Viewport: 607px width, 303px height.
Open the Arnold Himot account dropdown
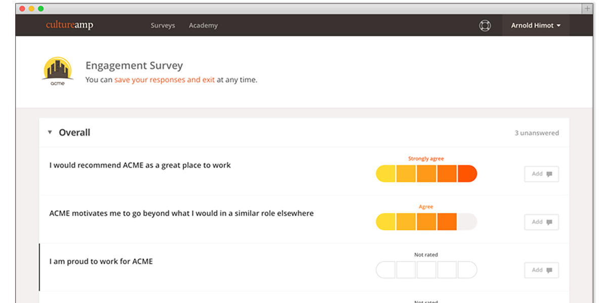tap(536, 25)
